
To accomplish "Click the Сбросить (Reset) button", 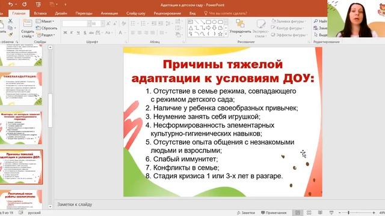I will coord(47,28).
